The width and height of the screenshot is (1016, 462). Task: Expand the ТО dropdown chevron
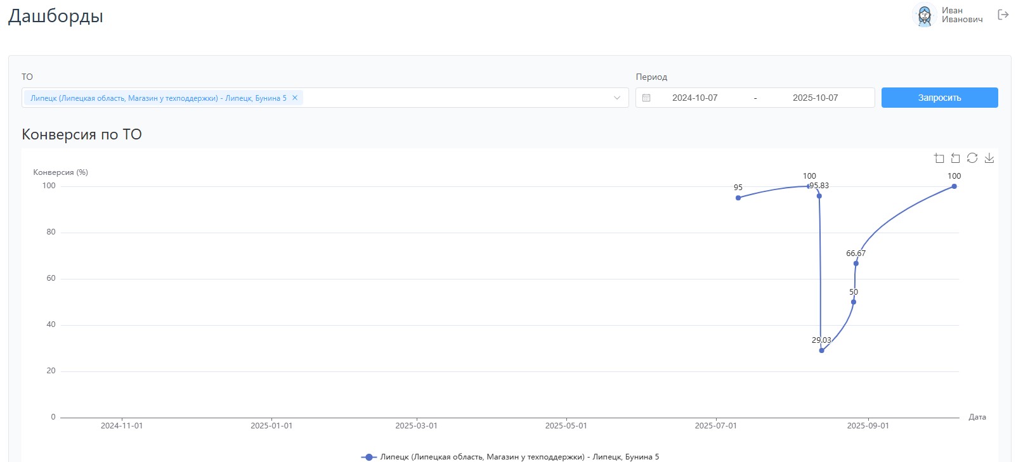[616, 98]
